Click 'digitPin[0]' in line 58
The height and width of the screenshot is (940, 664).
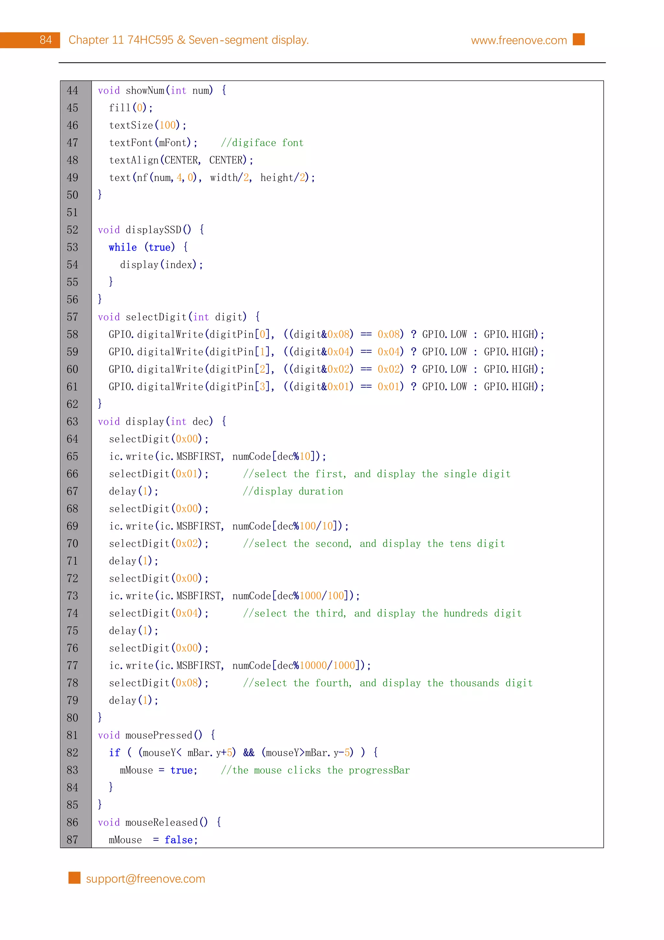tap(239, 334)
